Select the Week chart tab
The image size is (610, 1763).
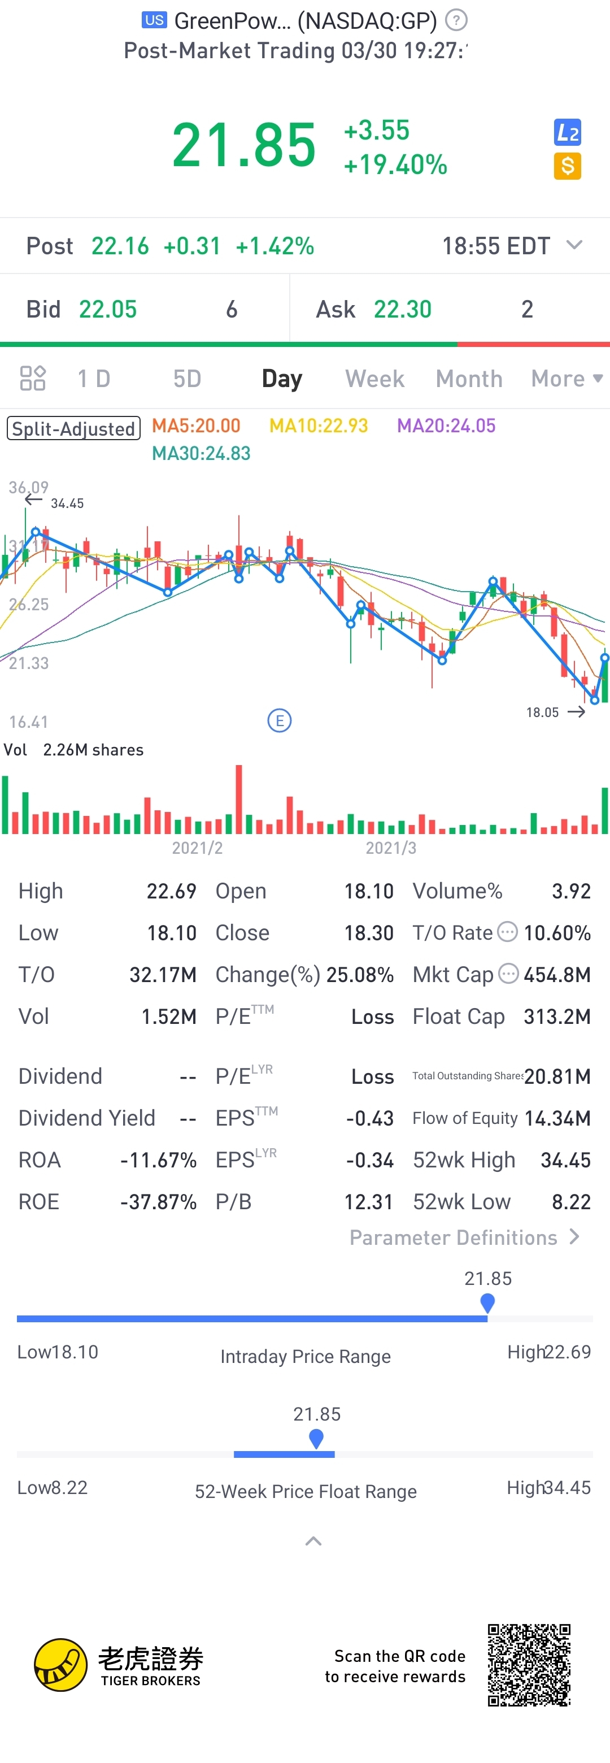pyautogui.click(x=374, y=379)
